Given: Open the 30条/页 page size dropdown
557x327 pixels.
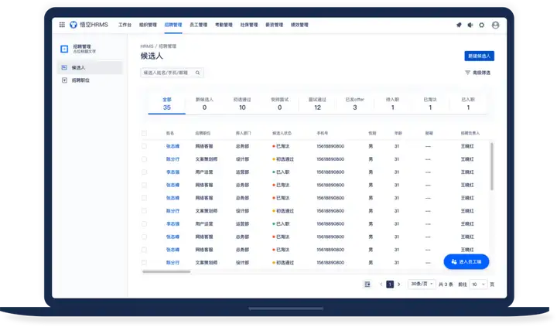Looking at the screenshot, I should (x=422, y=284).
